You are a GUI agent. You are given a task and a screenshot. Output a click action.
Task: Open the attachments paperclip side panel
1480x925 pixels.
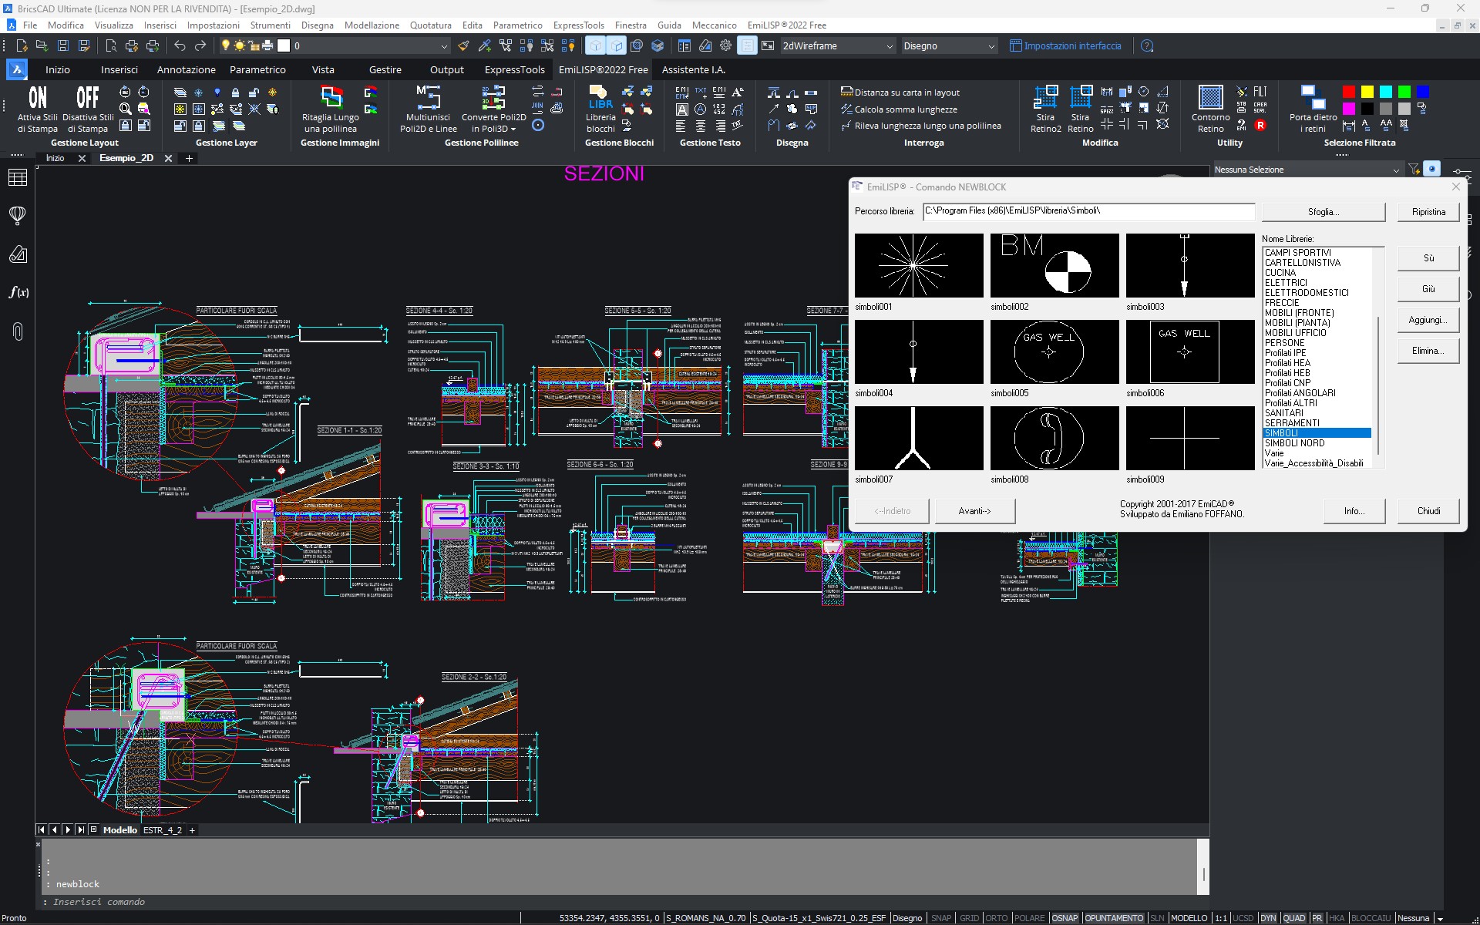17,331
